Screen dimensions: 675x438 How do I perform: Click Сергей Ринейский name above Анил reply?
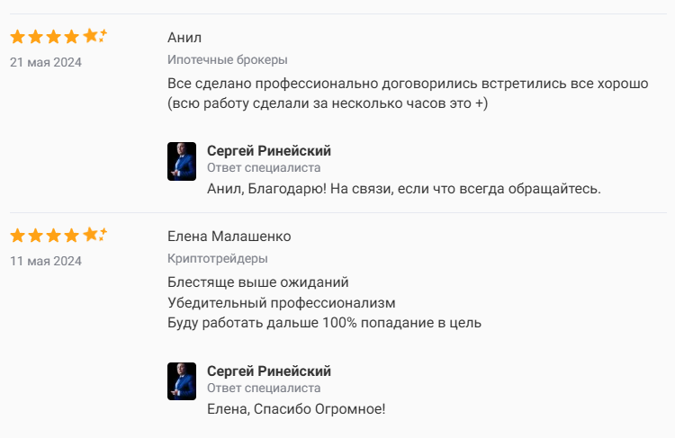pyautogui.click(x=269, y=150)
